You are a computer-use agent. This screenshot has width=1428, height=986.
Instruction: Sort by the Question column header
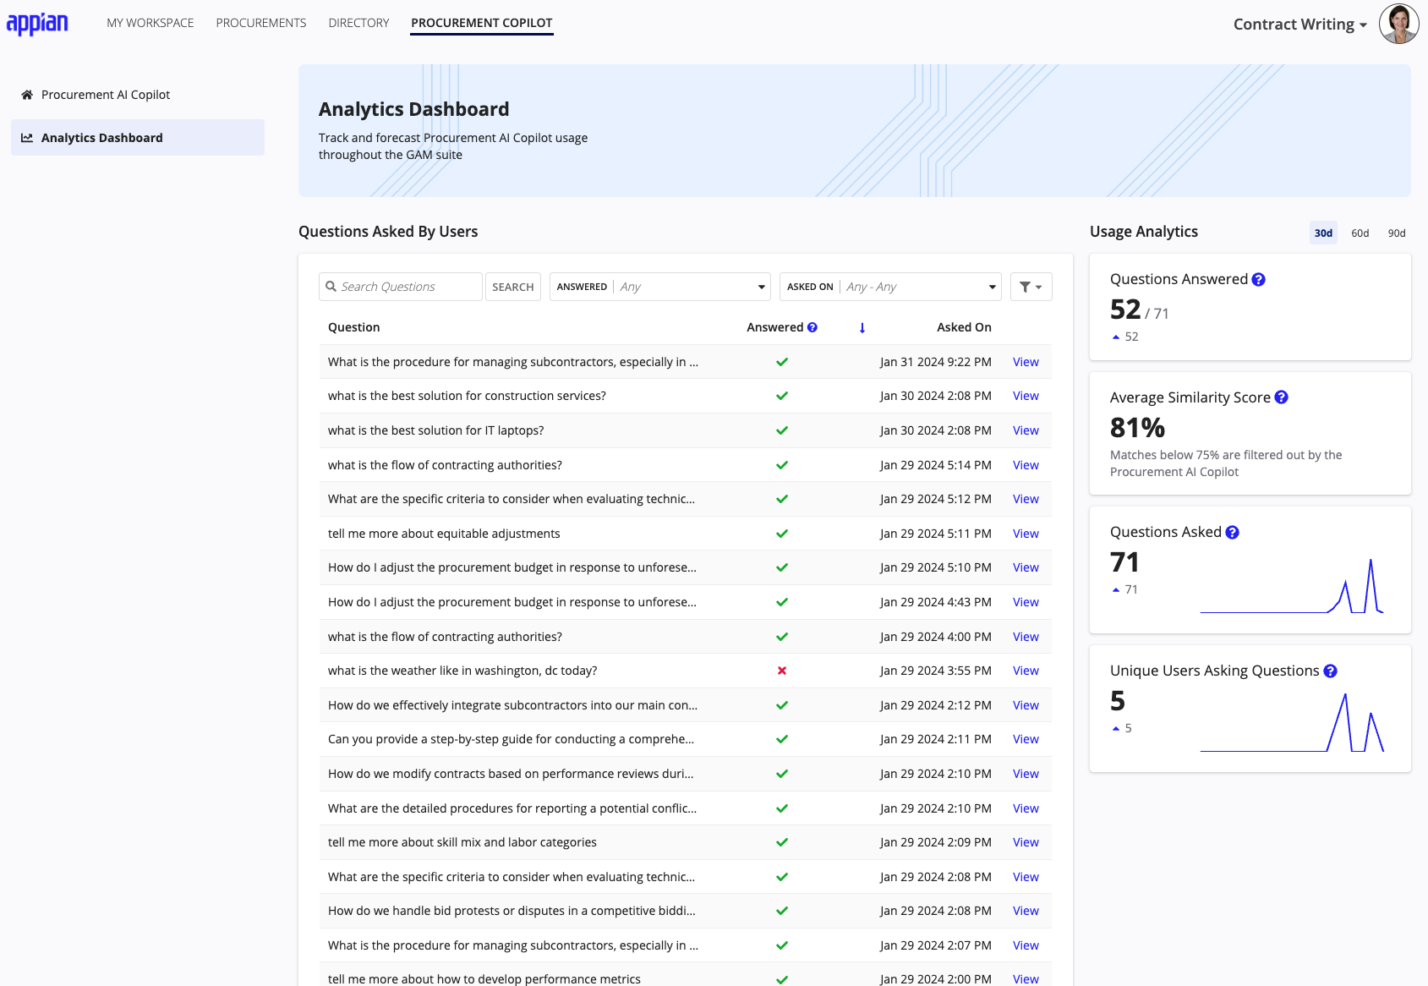tap(353, 327)
